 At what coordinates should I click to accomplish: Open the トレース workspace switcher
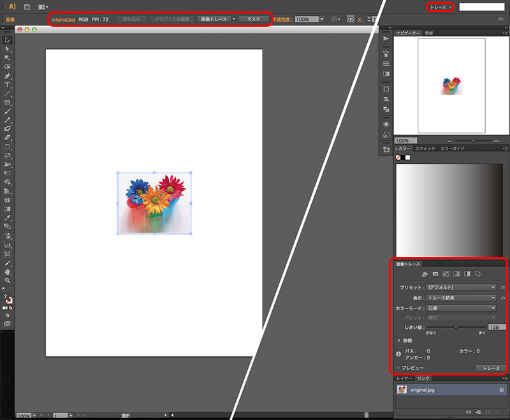pos(441,7)
